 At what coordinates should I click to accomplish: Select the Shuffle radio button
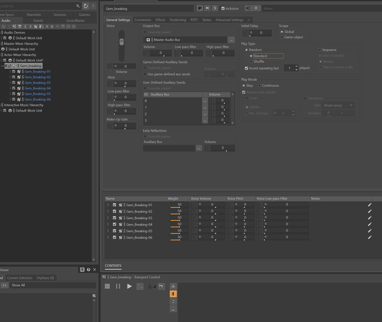point(251,61)
